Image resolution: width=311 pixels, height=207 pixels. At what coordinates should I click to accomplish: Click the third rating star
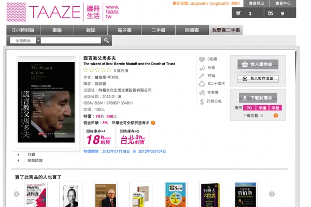click(x=97, y=70)
